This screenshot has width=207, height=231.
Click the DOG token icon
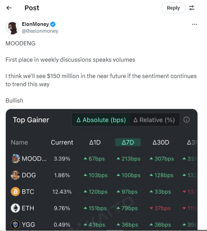tap(15, 175)
